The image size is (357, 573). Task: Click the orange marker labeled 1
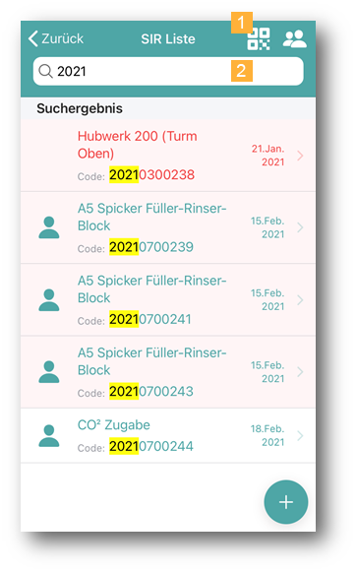242,23
